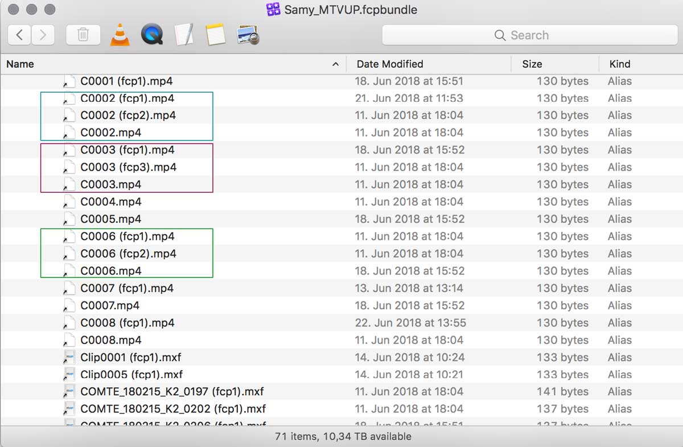Click window title Samy_MTVUP.fcpbundle
Viewport: 683px width, 447px height.
[x=351, y=10]
